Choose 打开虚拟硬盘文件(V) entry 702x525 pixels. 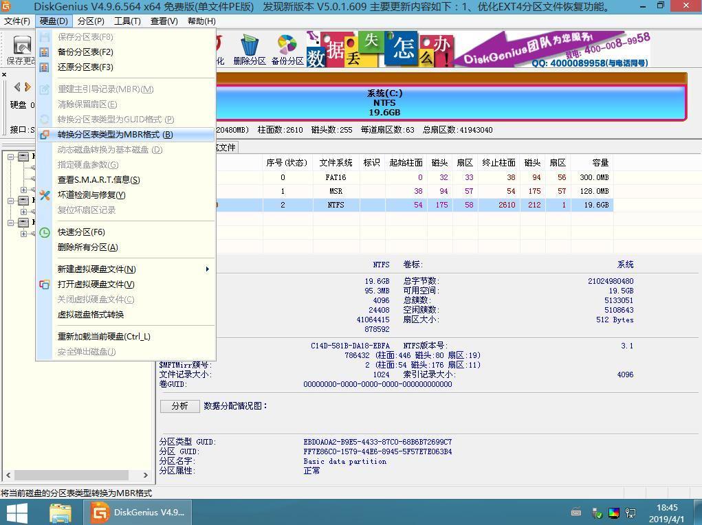click(126, 284)
